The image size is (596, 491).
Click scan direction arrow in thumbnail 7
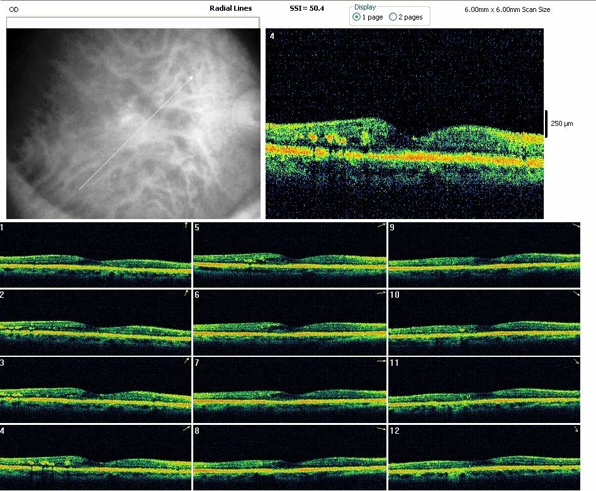[x=380, y=361]
